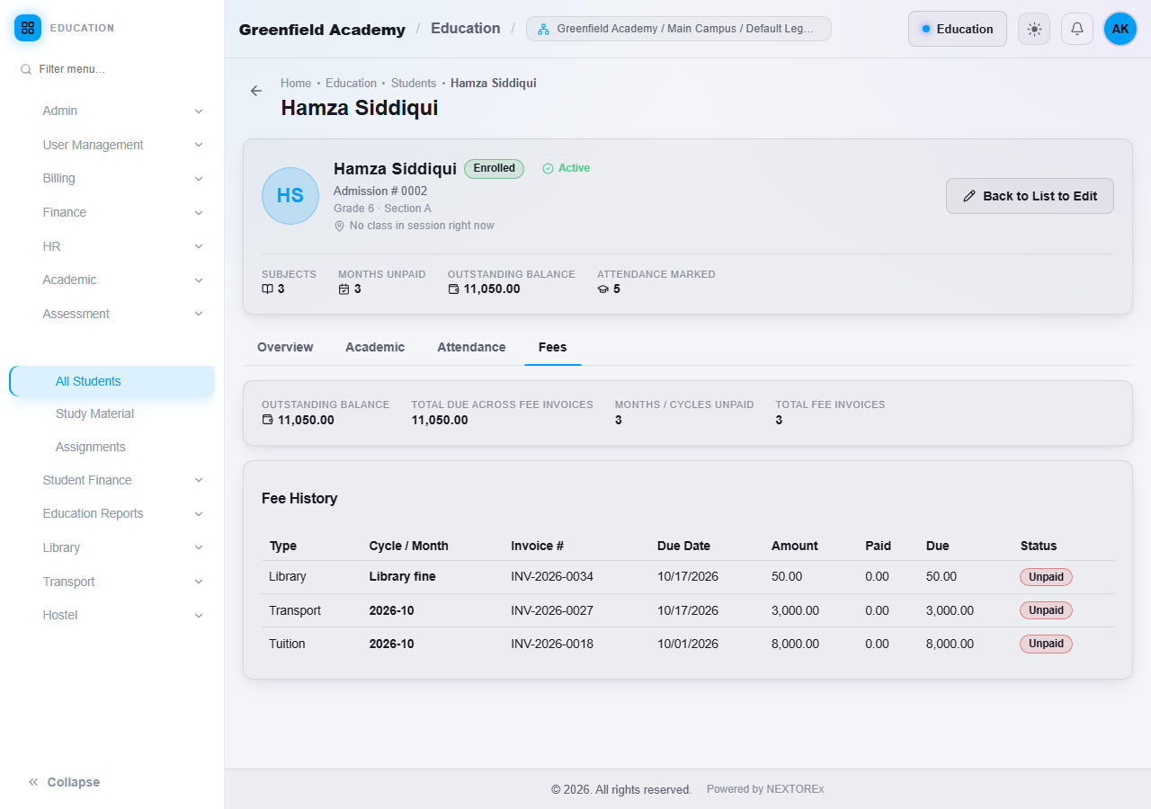Viewport: 1151px width, 809px height.
Task: Click the location pin icon near class status
Action: pyautogui.click(x=339, y=226)
